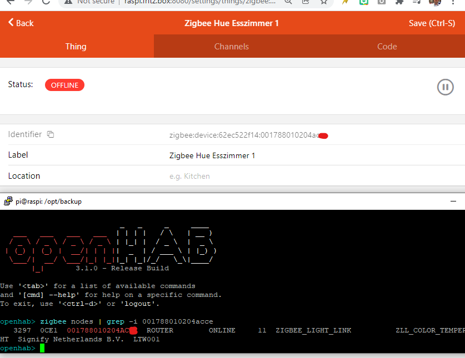
Task: Open the browser extensions puzzle icon
Action: pos(400,2)
